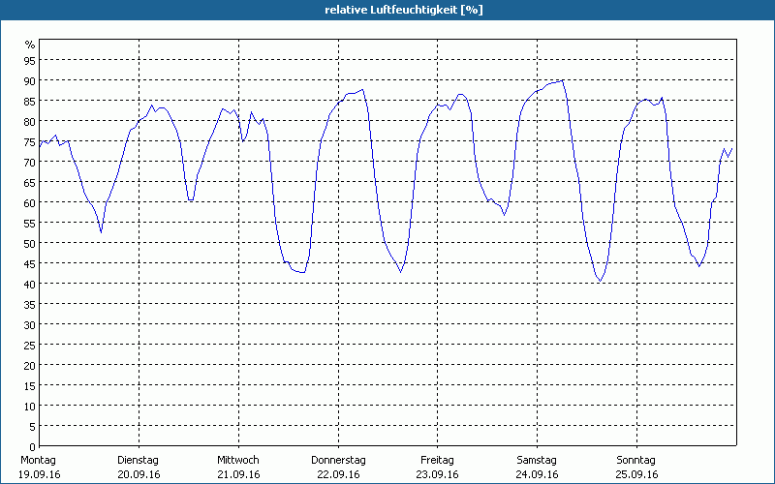This screenshot has width=775, height=484.
Task: Select the 'Mittwoch' day label
Action: tap(238, 460)
